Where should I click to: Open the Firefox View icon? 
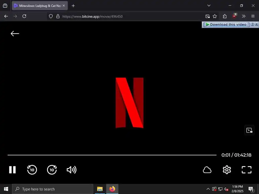point(5,6)
